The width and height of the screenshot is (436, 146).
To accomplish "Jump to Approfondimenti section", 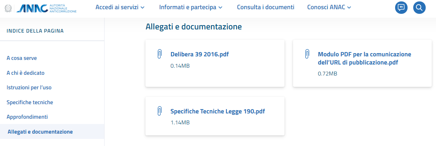I will click(x=27, y=117).
